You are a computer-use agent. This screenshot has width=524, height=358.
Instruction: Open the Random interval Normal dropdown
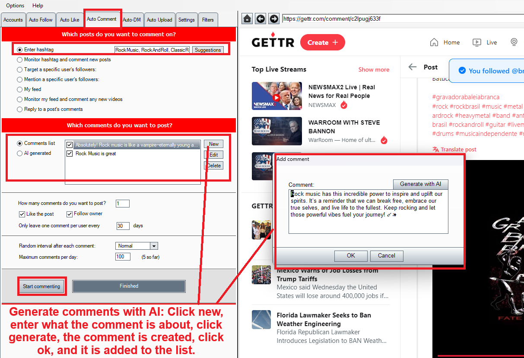(154, 246)
